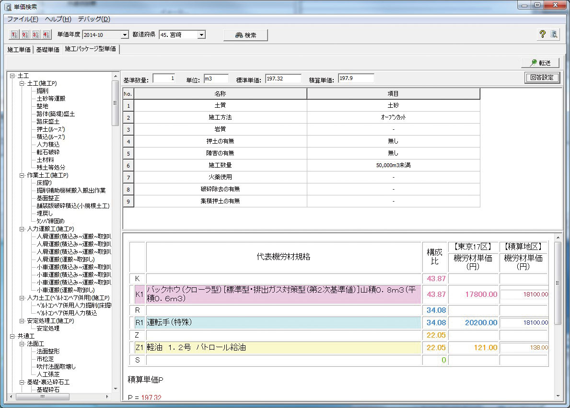Select 路床盛土 in the tree

pos(48,122)
